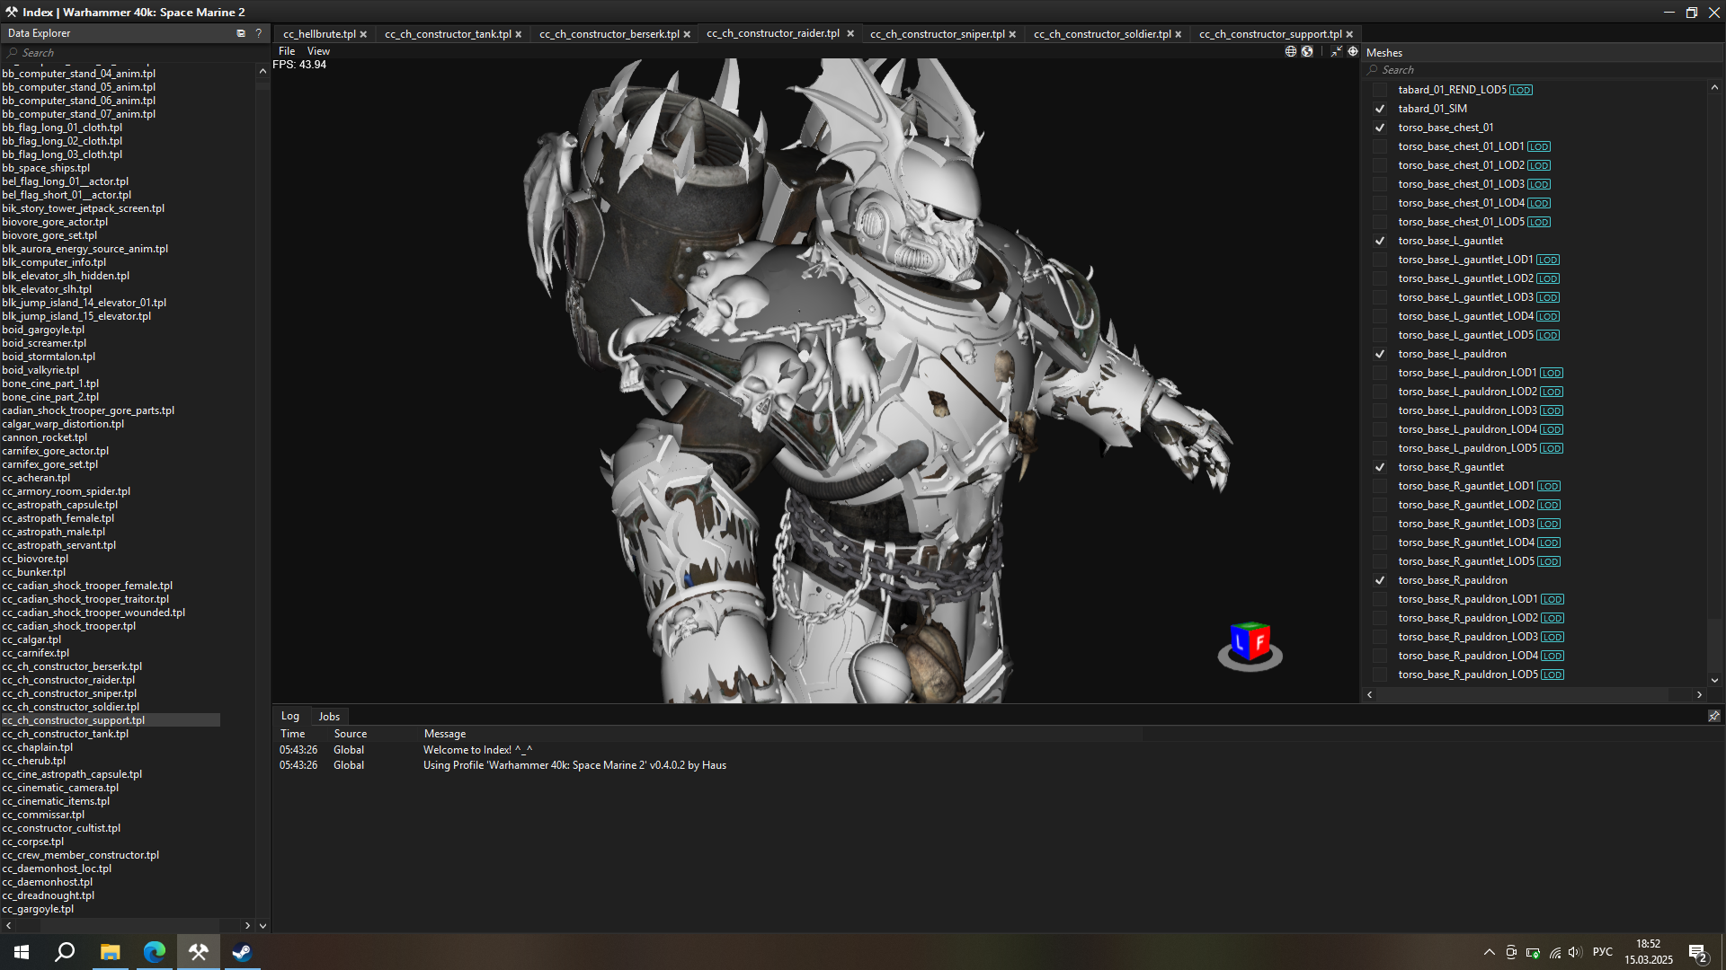Close the cc_ch_constructor_sniper.tpl tab
Image resolution: width=1726 pixels, height=970 pixels.
(1012, 34)
